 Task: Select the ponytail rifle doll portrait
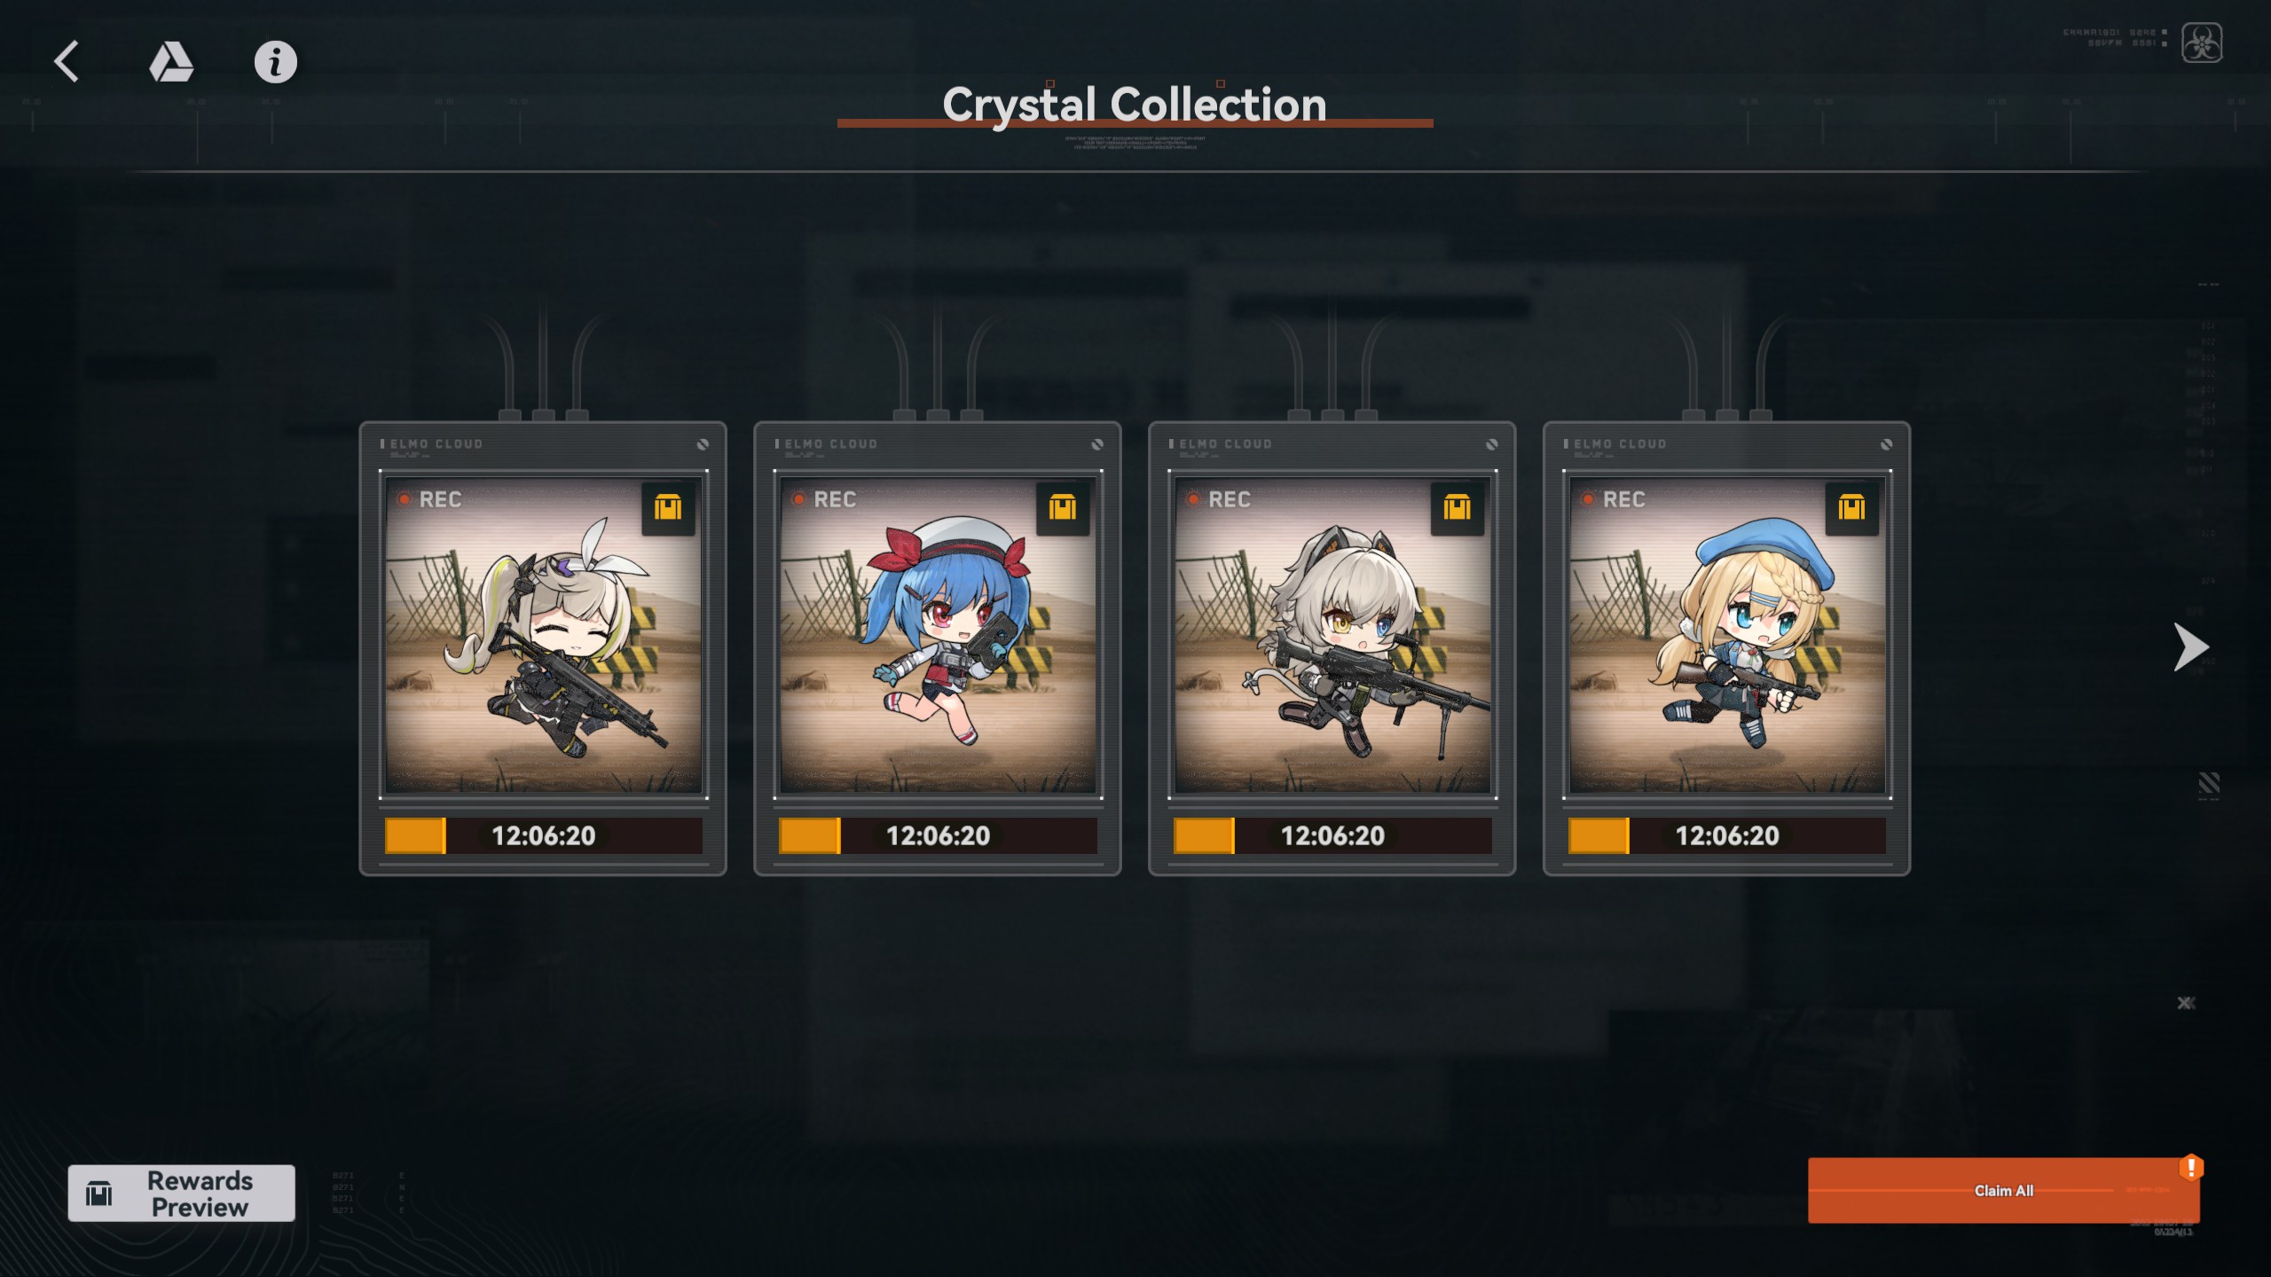[x=544, y=635]
